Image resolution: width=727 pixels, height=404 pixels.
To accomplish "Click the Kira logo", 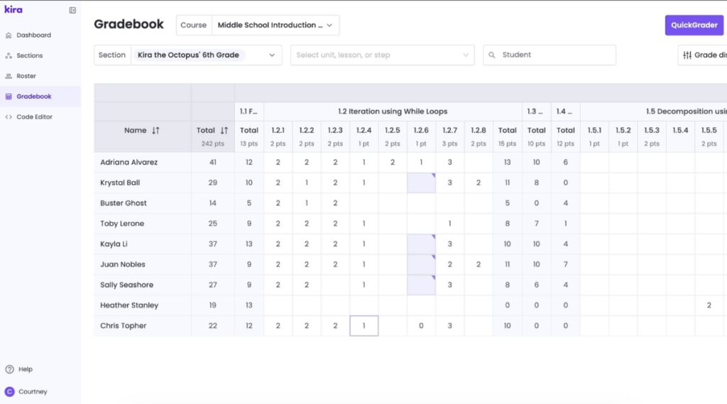I will 13,9.
